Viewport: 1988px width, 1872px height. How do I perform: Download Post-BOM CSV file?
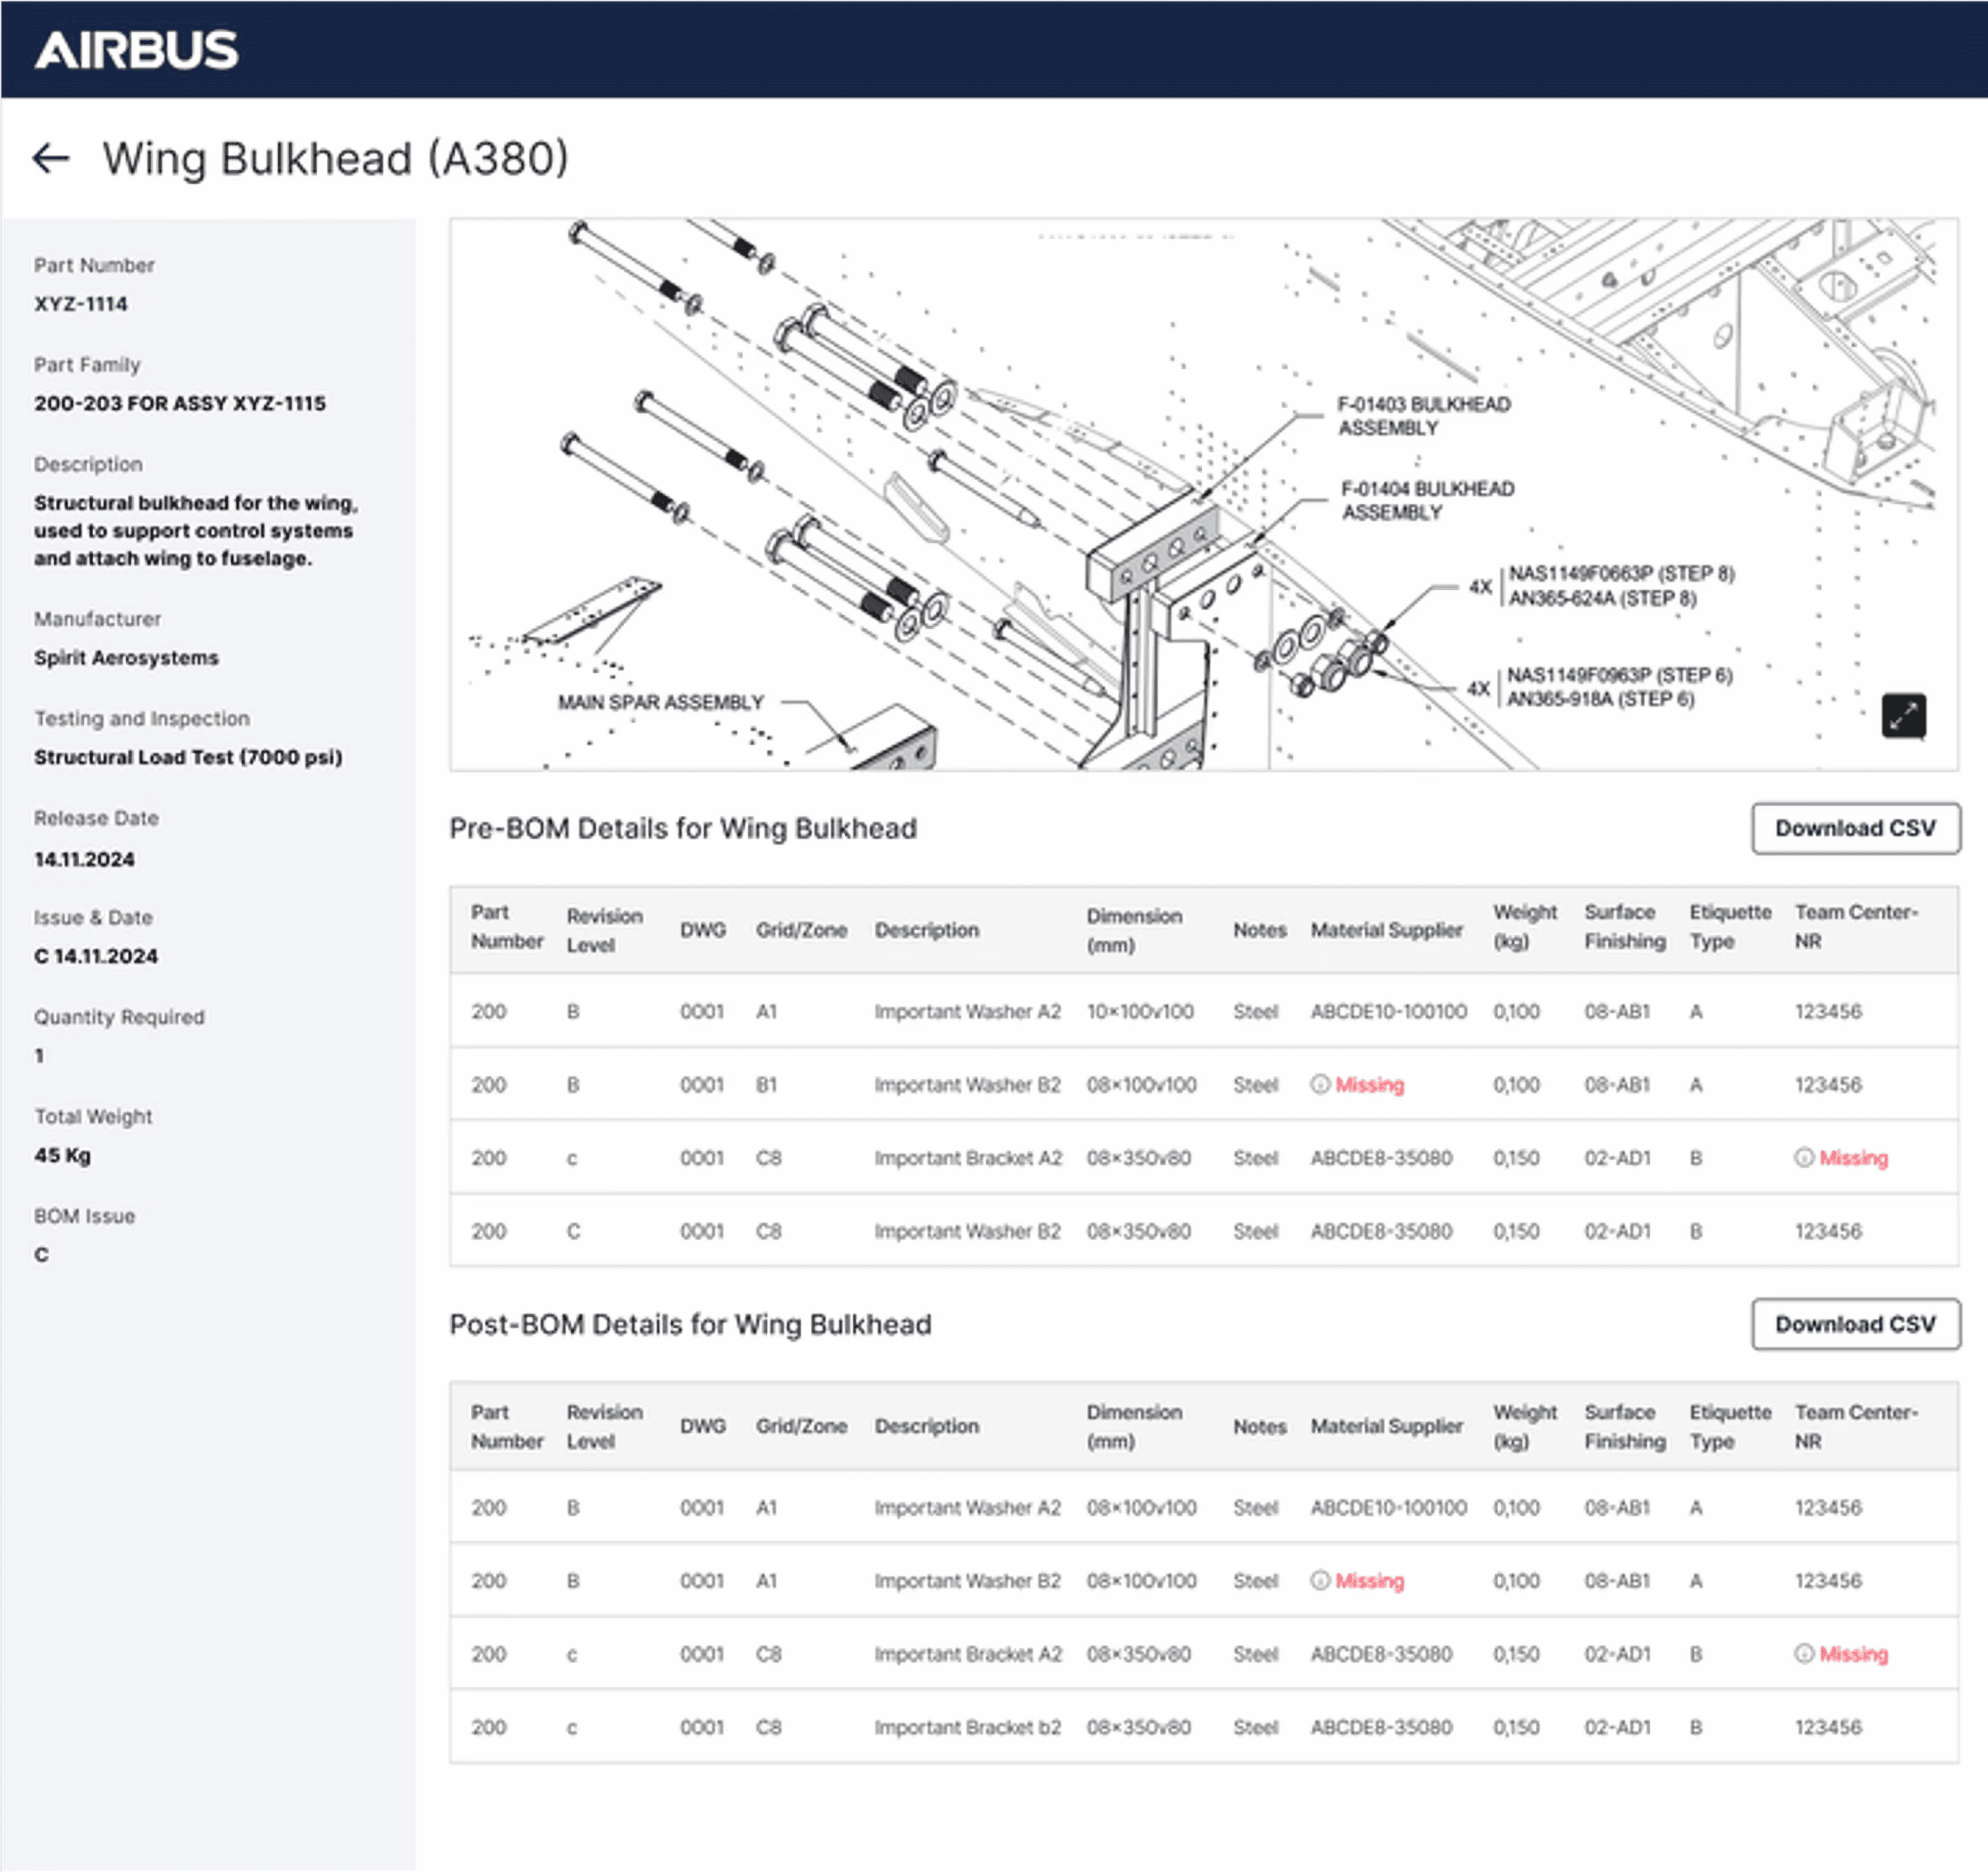(x=1855, y=1325)
